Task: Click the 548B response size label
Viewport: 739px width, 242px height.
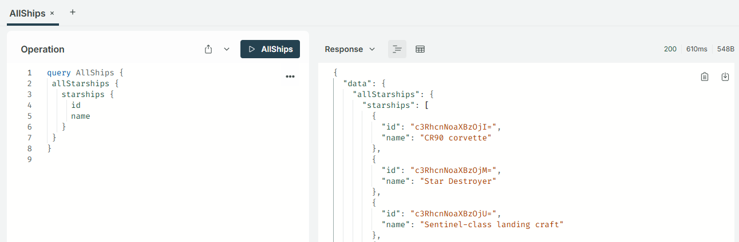Action: click(x=725, y=49)
